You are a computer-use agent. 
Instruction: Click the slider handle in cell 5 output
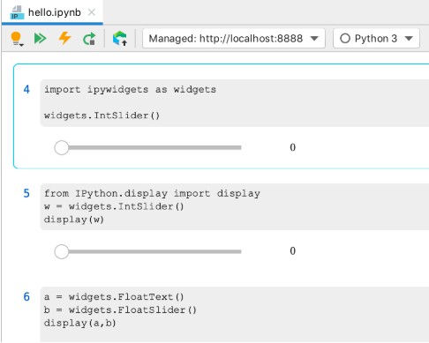click(61, 251)
